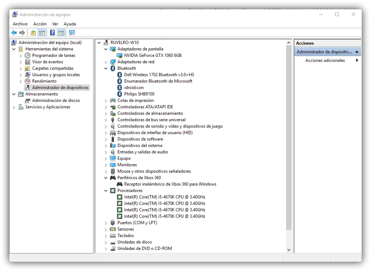Expand Controladoras ATA/ATAPI IDE
The height and width of the screenshot is (271, 371).
tap(106, 107)
